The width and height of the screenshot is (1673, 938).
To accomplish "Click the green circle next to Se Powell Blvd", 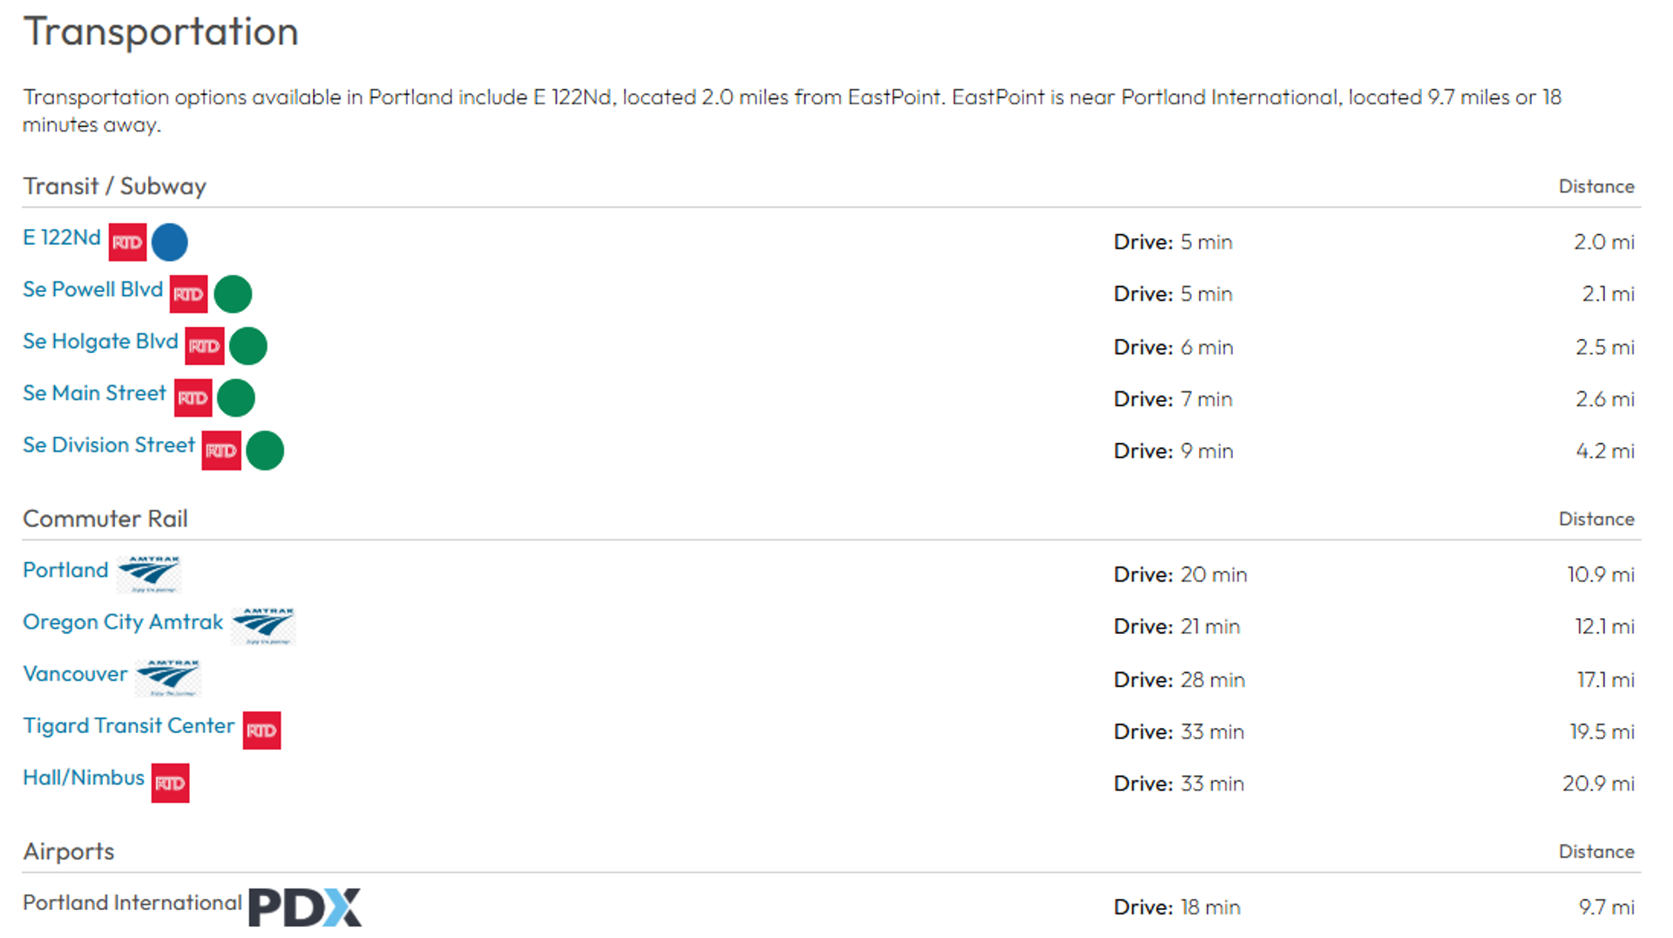I will click(233, 294).
